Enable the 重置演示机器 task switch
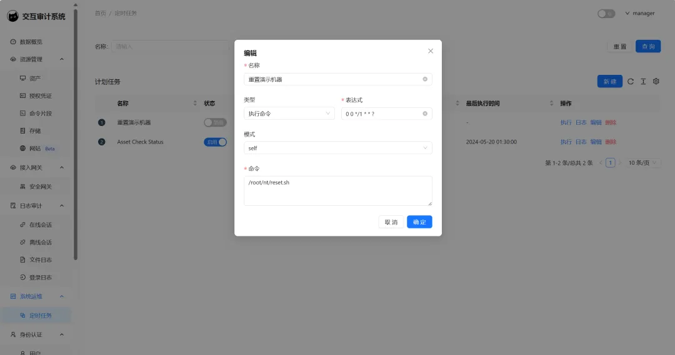The image size is (675, 355). pos(215,123)
